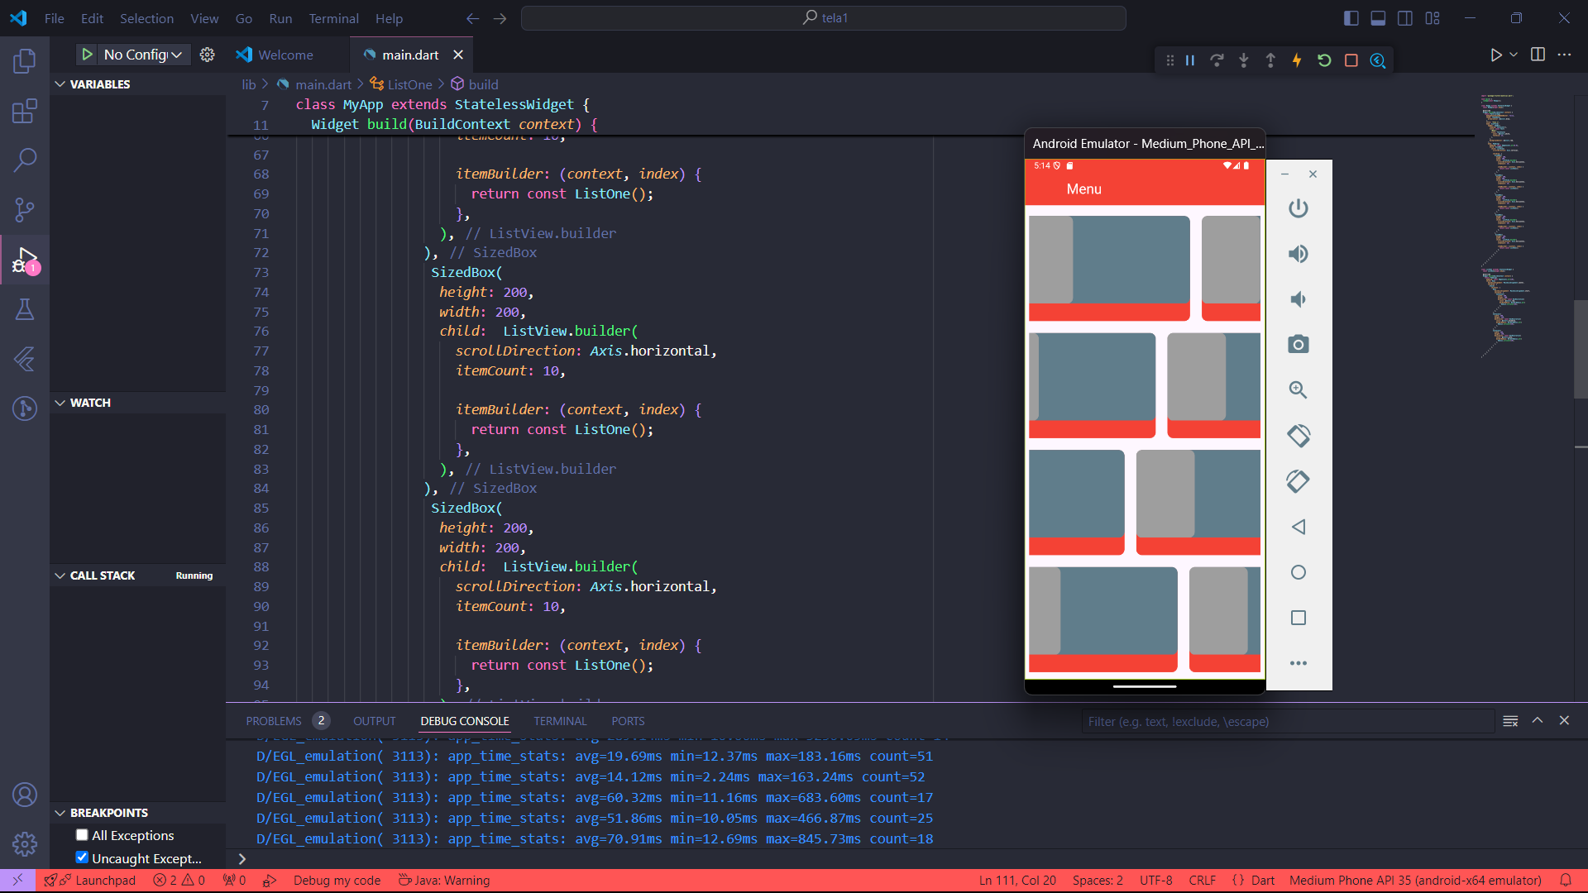Click the debug console filter field
Viewport: 1588px width, 893px height.
[x=1288, y=721]
